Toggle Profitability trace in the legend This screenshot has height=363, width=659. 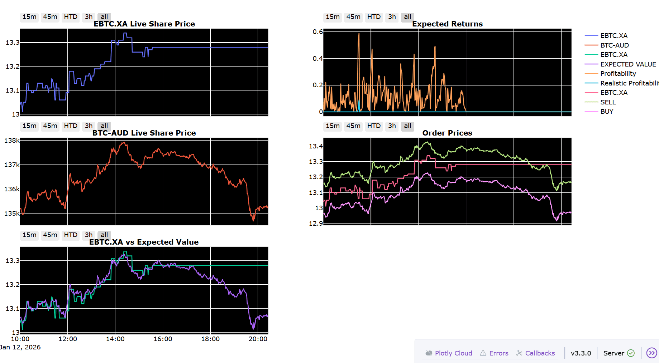618,73
